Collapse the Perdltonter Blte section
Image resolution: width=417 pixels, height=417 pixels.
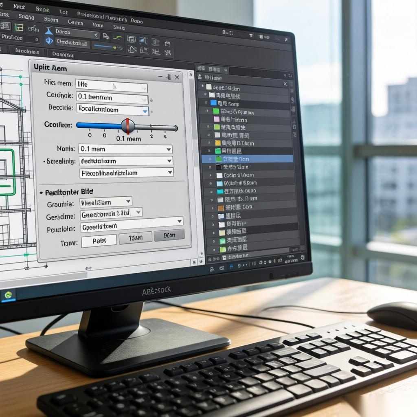[41, 193]
